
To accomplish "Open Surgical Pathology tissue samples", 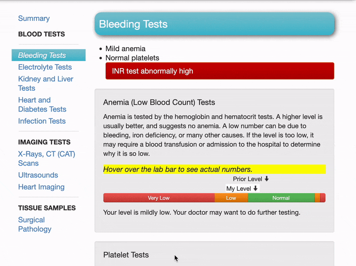I will [x=35, y=225].
